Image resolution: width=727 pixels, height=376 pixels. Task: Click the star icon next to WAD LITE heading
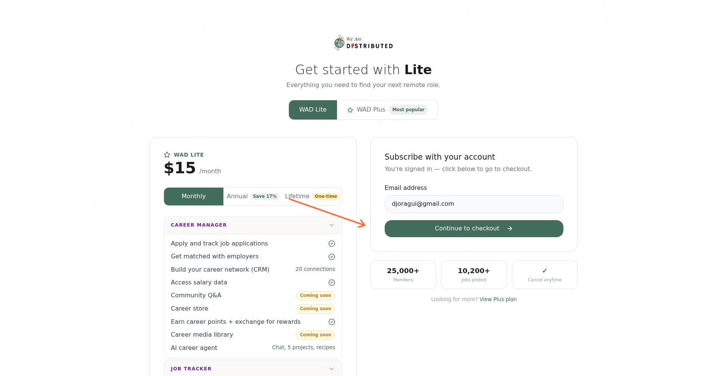point(167,155)
